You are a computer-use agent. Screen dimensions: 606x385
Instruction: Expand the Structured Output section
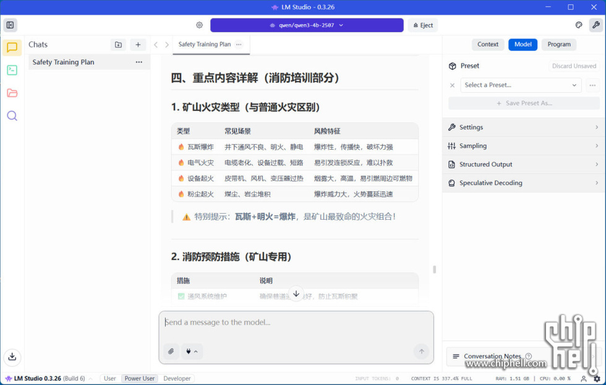pos(523,165)
